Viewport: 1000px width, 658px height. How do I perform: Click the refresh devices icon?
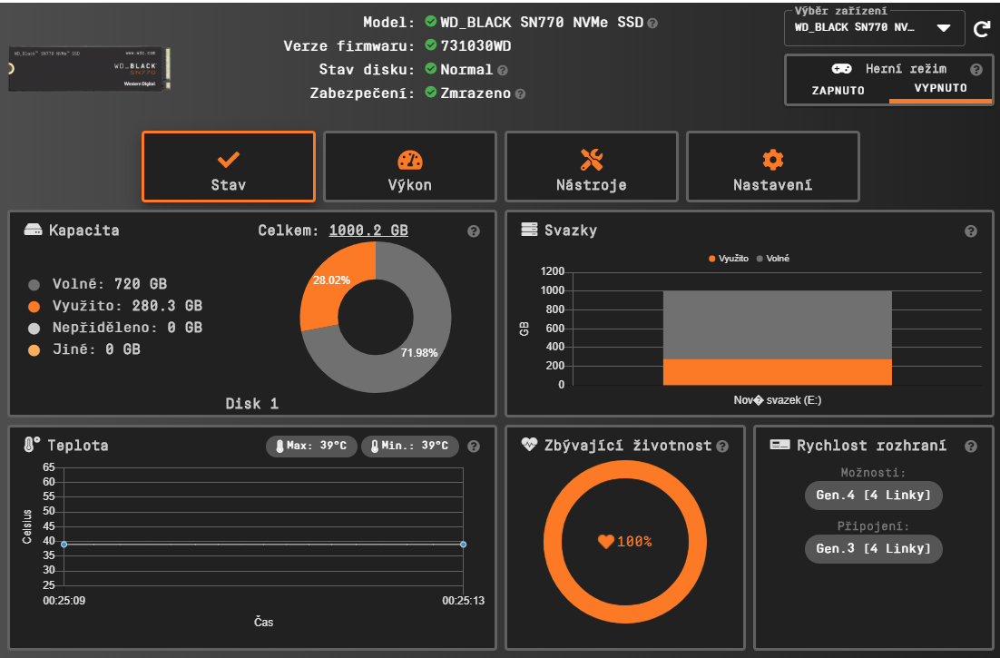(982, 29)
